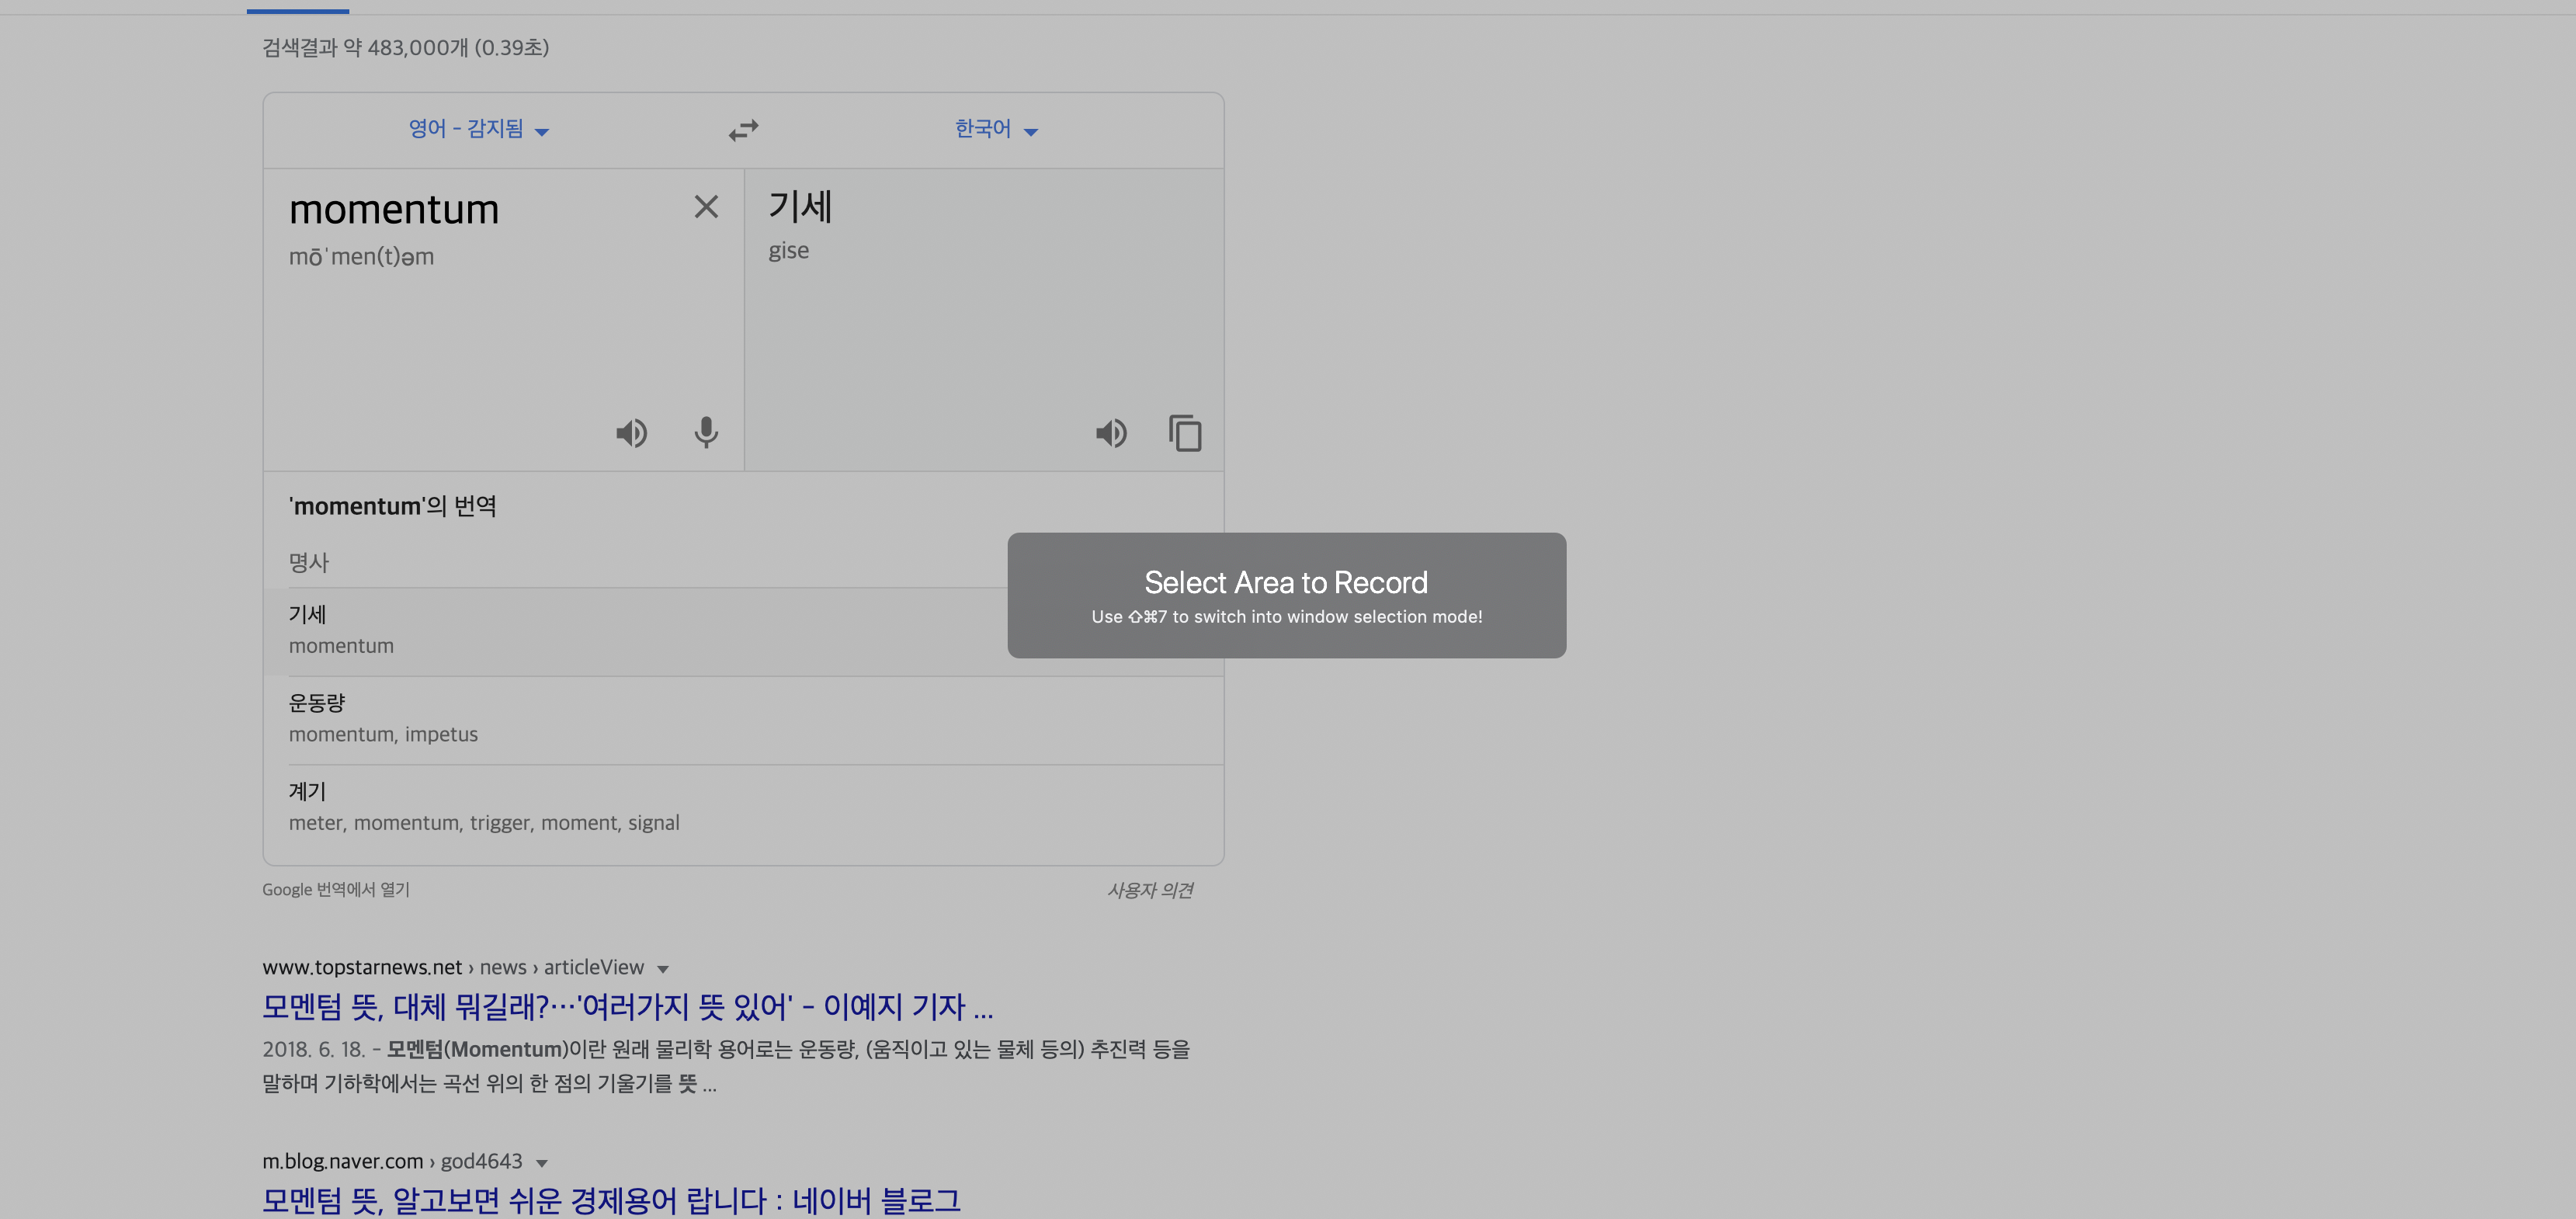Swap source and target languages
Viewport: 2576px width, 1219px height.
743,130
